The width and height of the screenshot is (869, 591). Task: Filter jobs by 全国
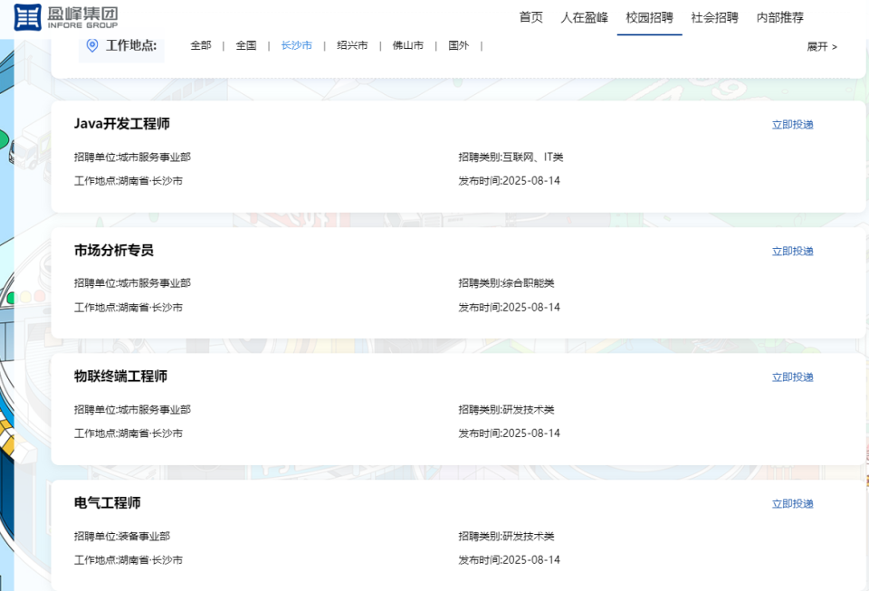(x=244, y=44)
